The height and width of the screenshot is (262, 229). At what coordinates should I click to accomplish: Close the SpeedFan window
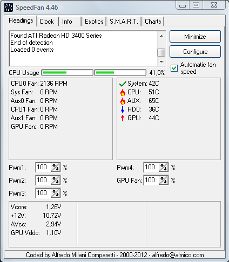pos(214,5)
